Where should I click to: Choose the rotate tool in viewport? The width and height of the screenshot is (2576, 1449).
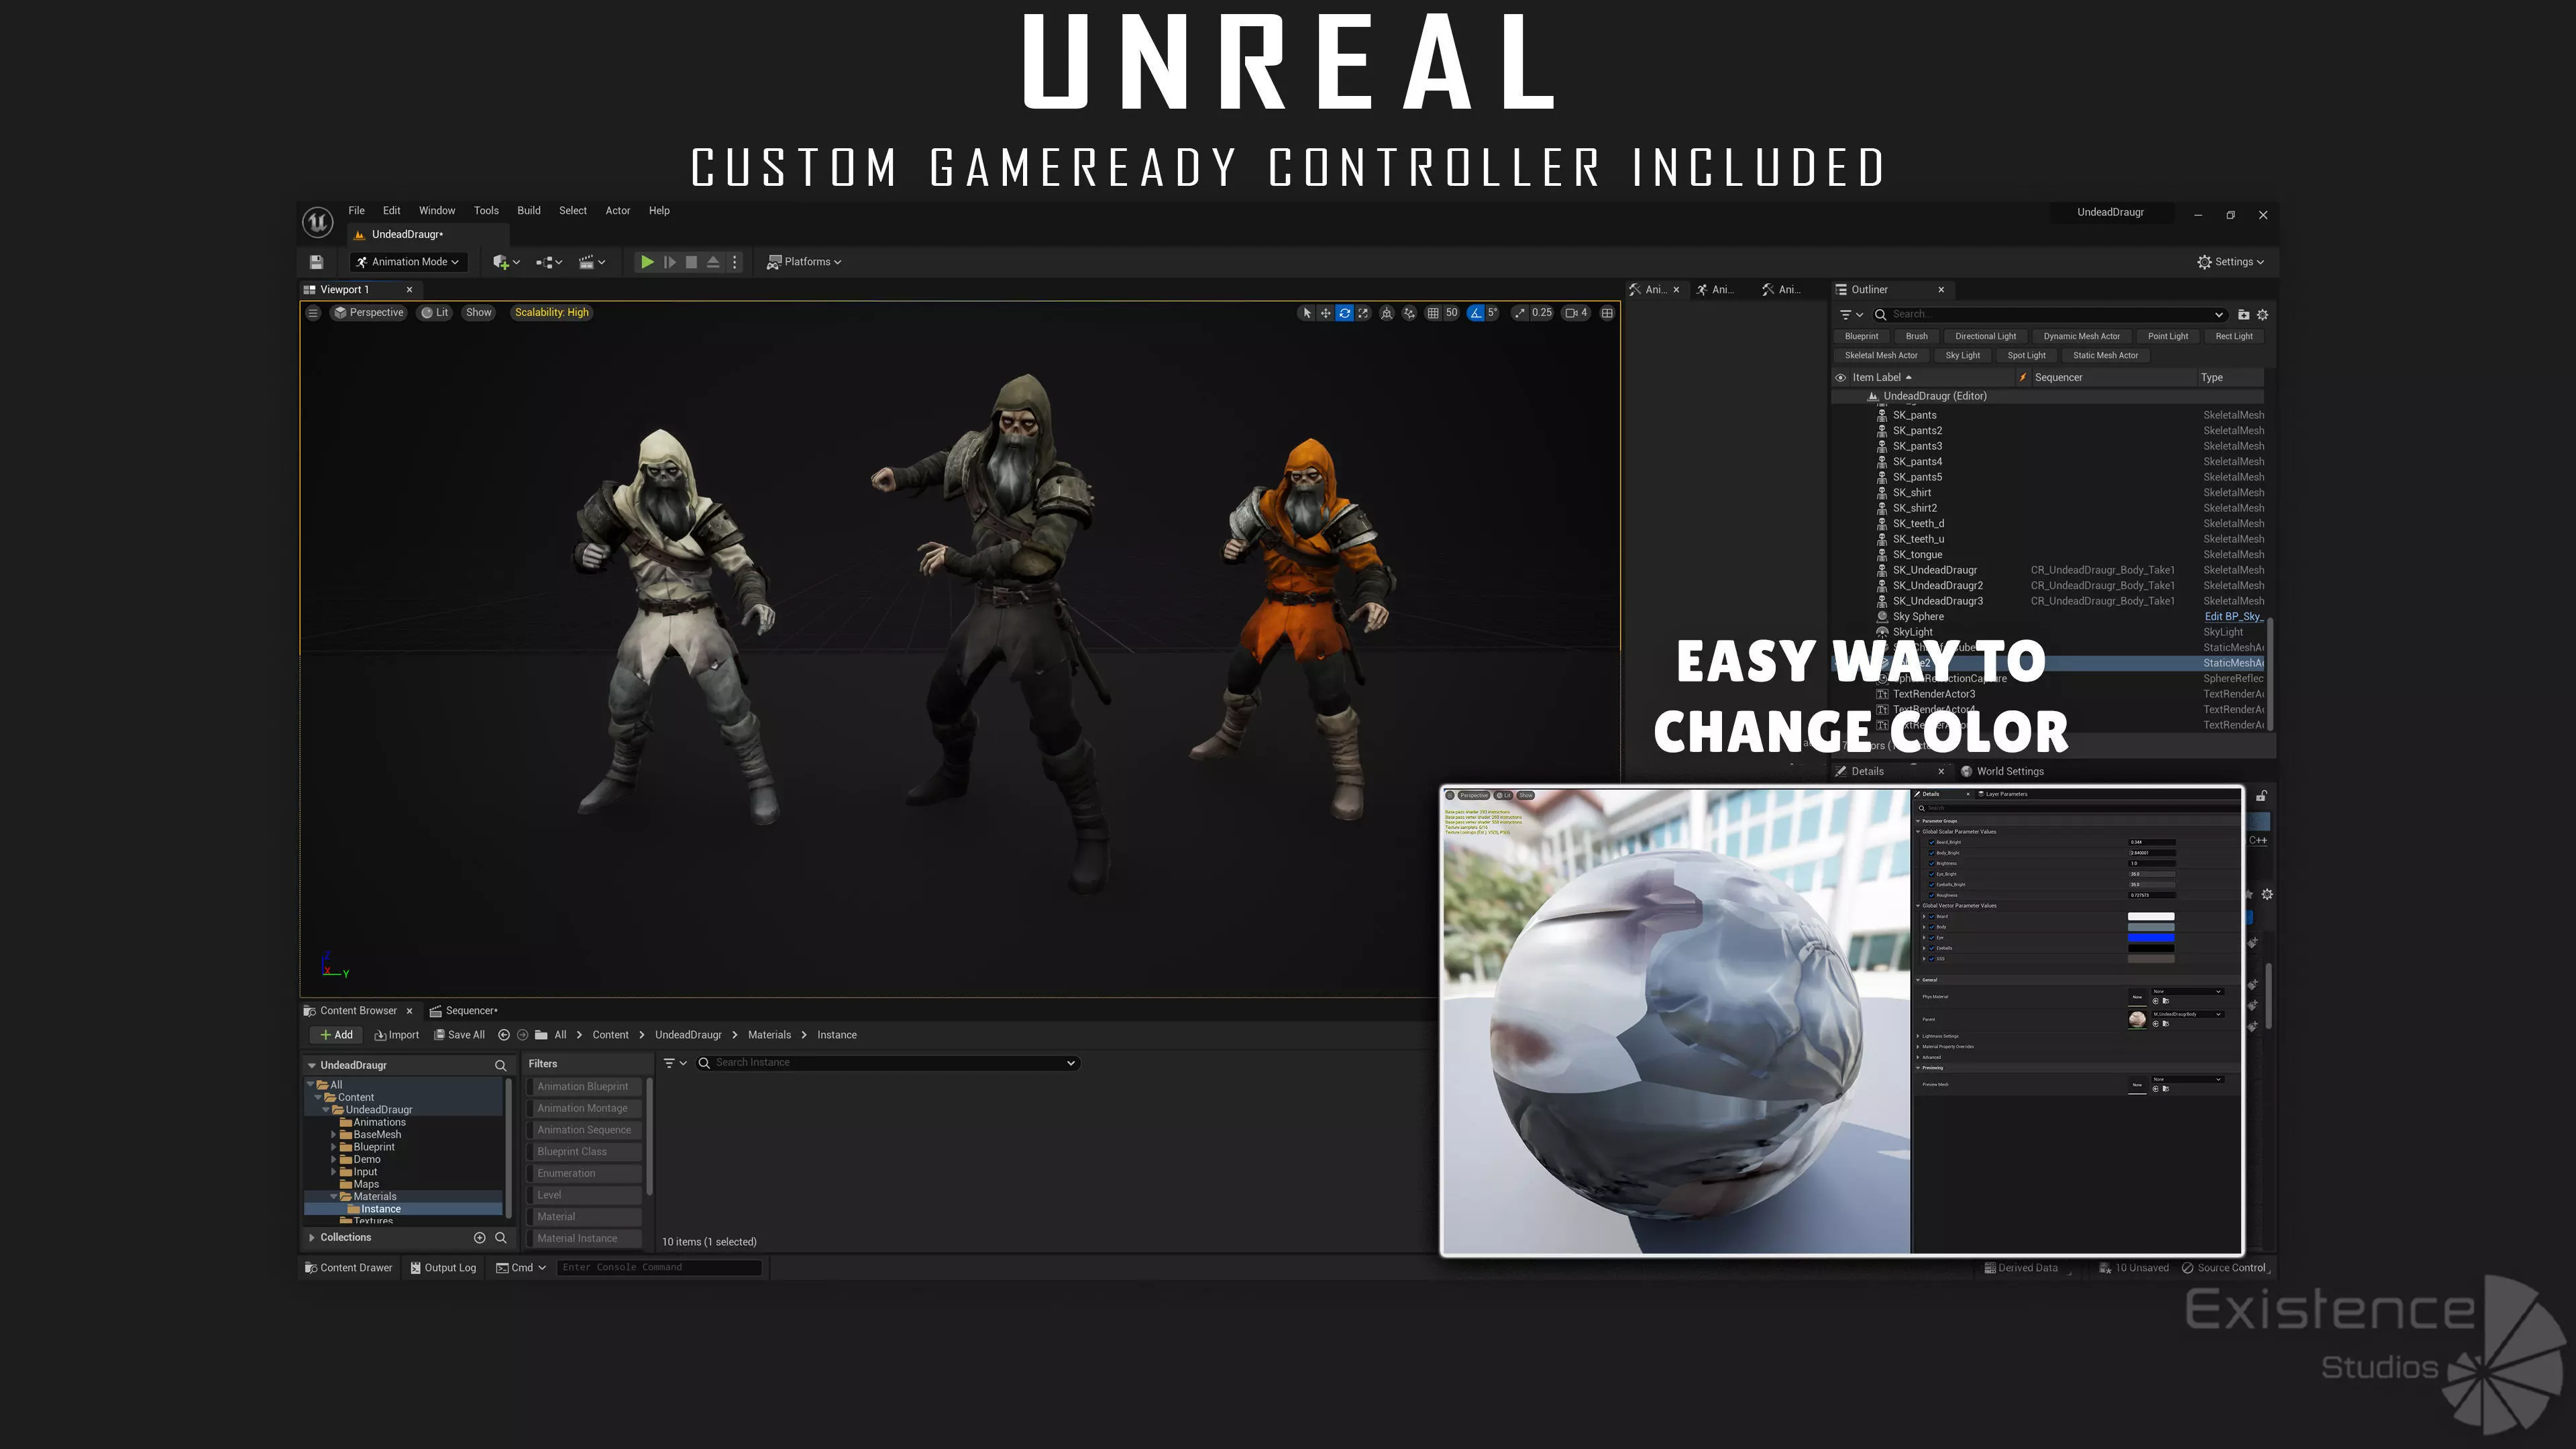(1345, 313)
